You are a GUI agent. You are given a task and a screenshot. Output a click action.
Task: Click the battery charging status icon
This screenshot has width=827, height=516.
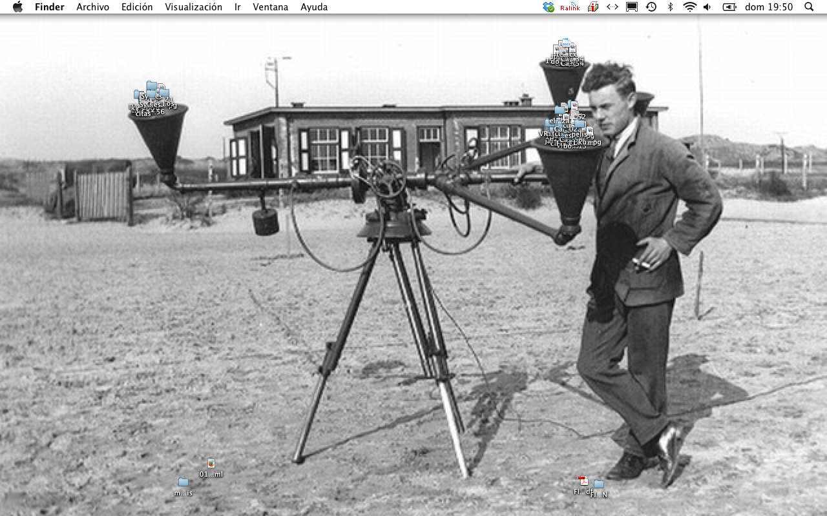tap(729, 7)
